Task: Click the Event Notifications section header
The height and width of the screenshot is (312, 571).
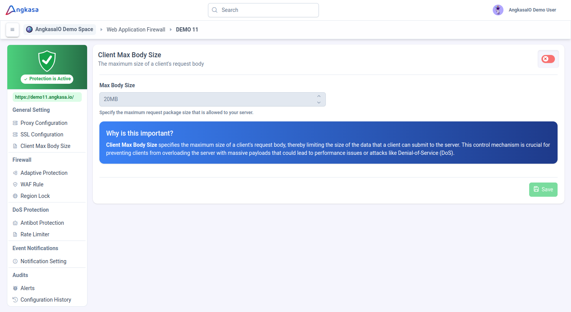Action: pyautogui.click(x=35, y=248)
